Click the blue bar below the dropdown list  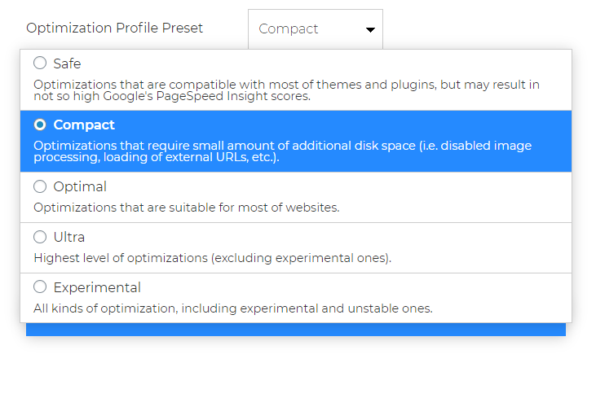[x=296, y=330]
